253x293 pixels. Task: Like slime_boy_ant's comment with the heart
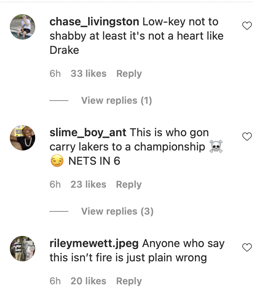(246, 137)
